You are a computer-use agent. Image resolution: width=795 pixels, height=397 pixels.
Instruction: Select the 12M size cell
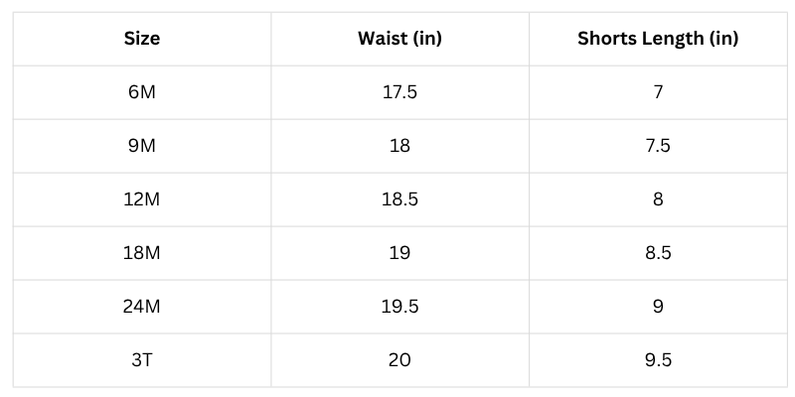[x=142, y=199]
